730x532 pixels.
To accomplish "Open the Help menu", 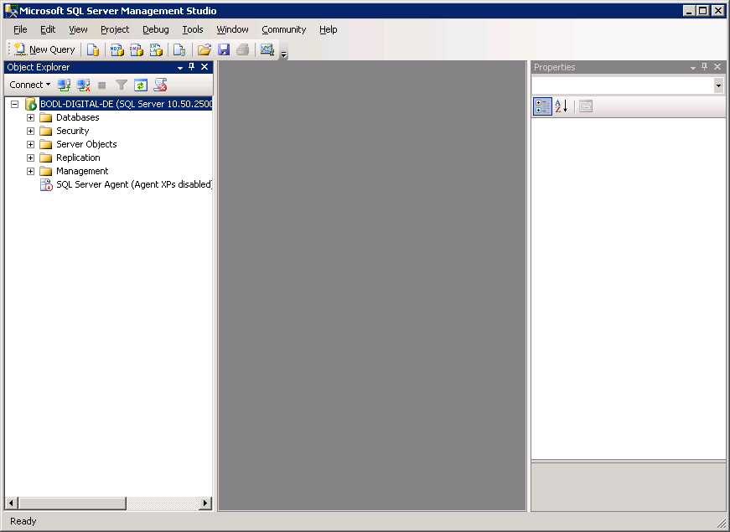I will coord(329,29).
